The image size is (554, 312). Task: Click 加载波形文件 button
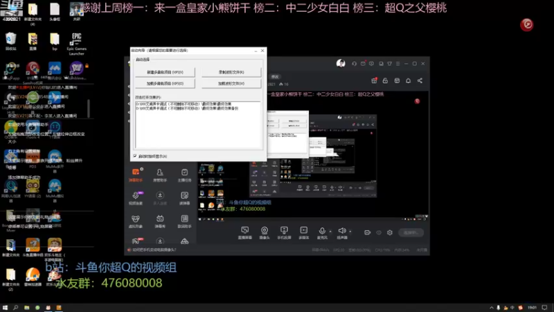[x=231, y=83]
